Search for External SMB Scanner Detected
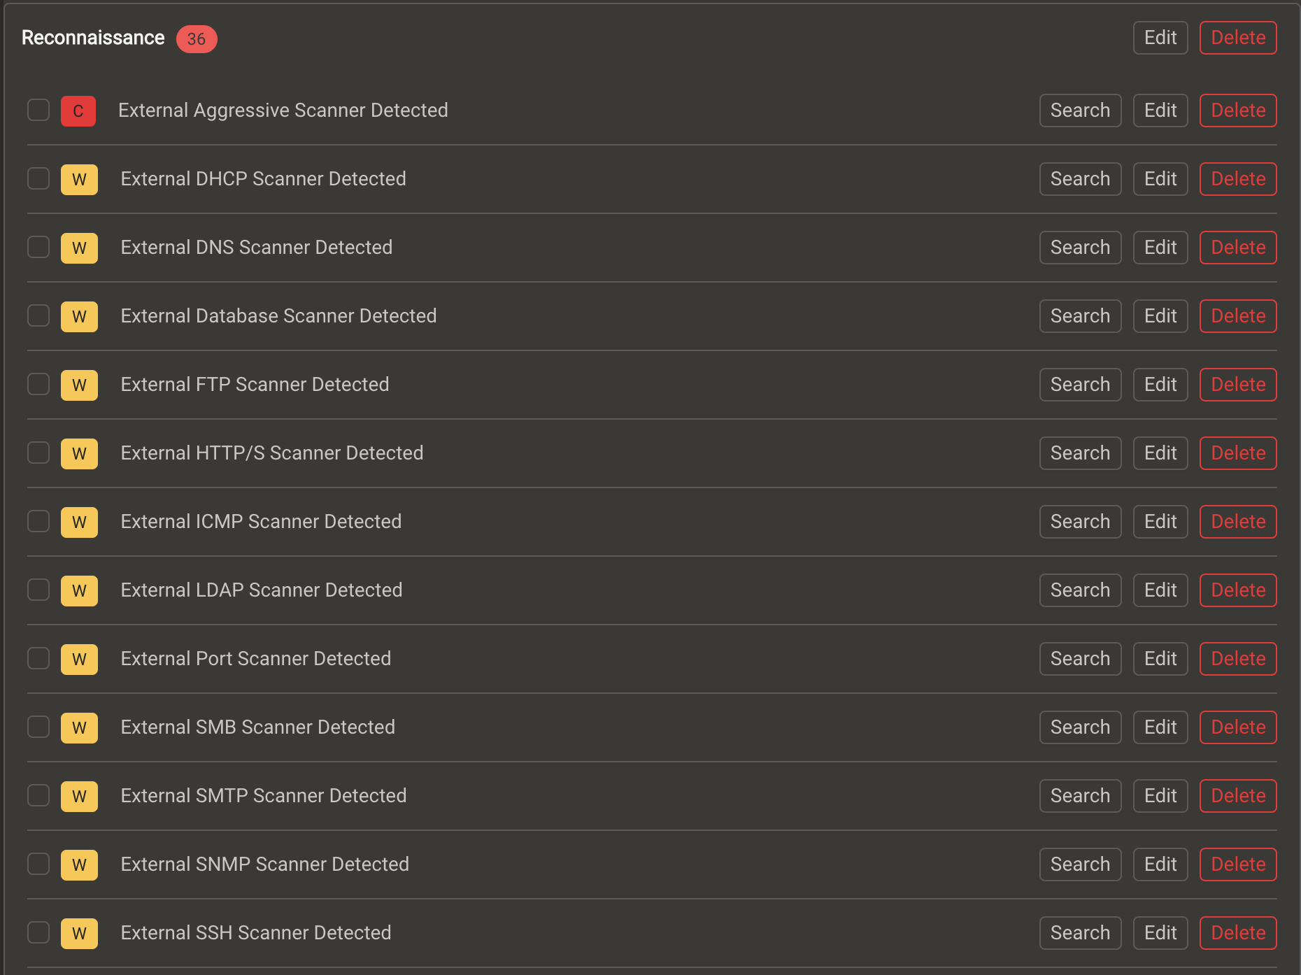 click(x=1080, y=727)
